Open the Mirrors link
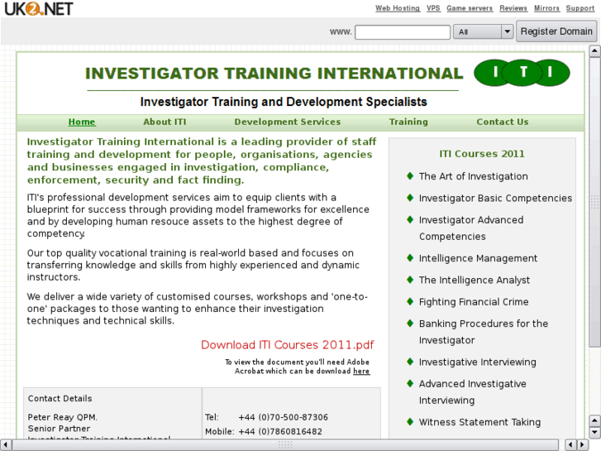Image resolution: width=601 pixels, height=451 pixels. (x=547, y=8)
